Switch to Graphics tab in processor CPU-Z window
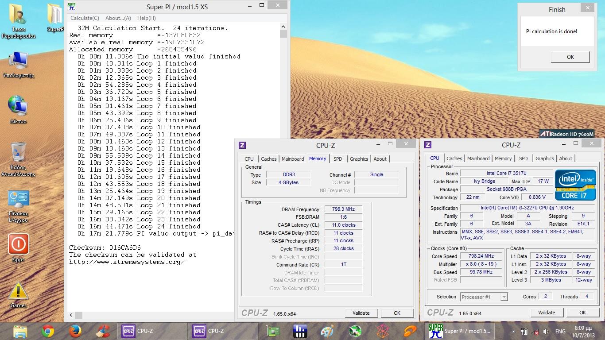Viewport: 605px width, 340px height. click(544, 158)
